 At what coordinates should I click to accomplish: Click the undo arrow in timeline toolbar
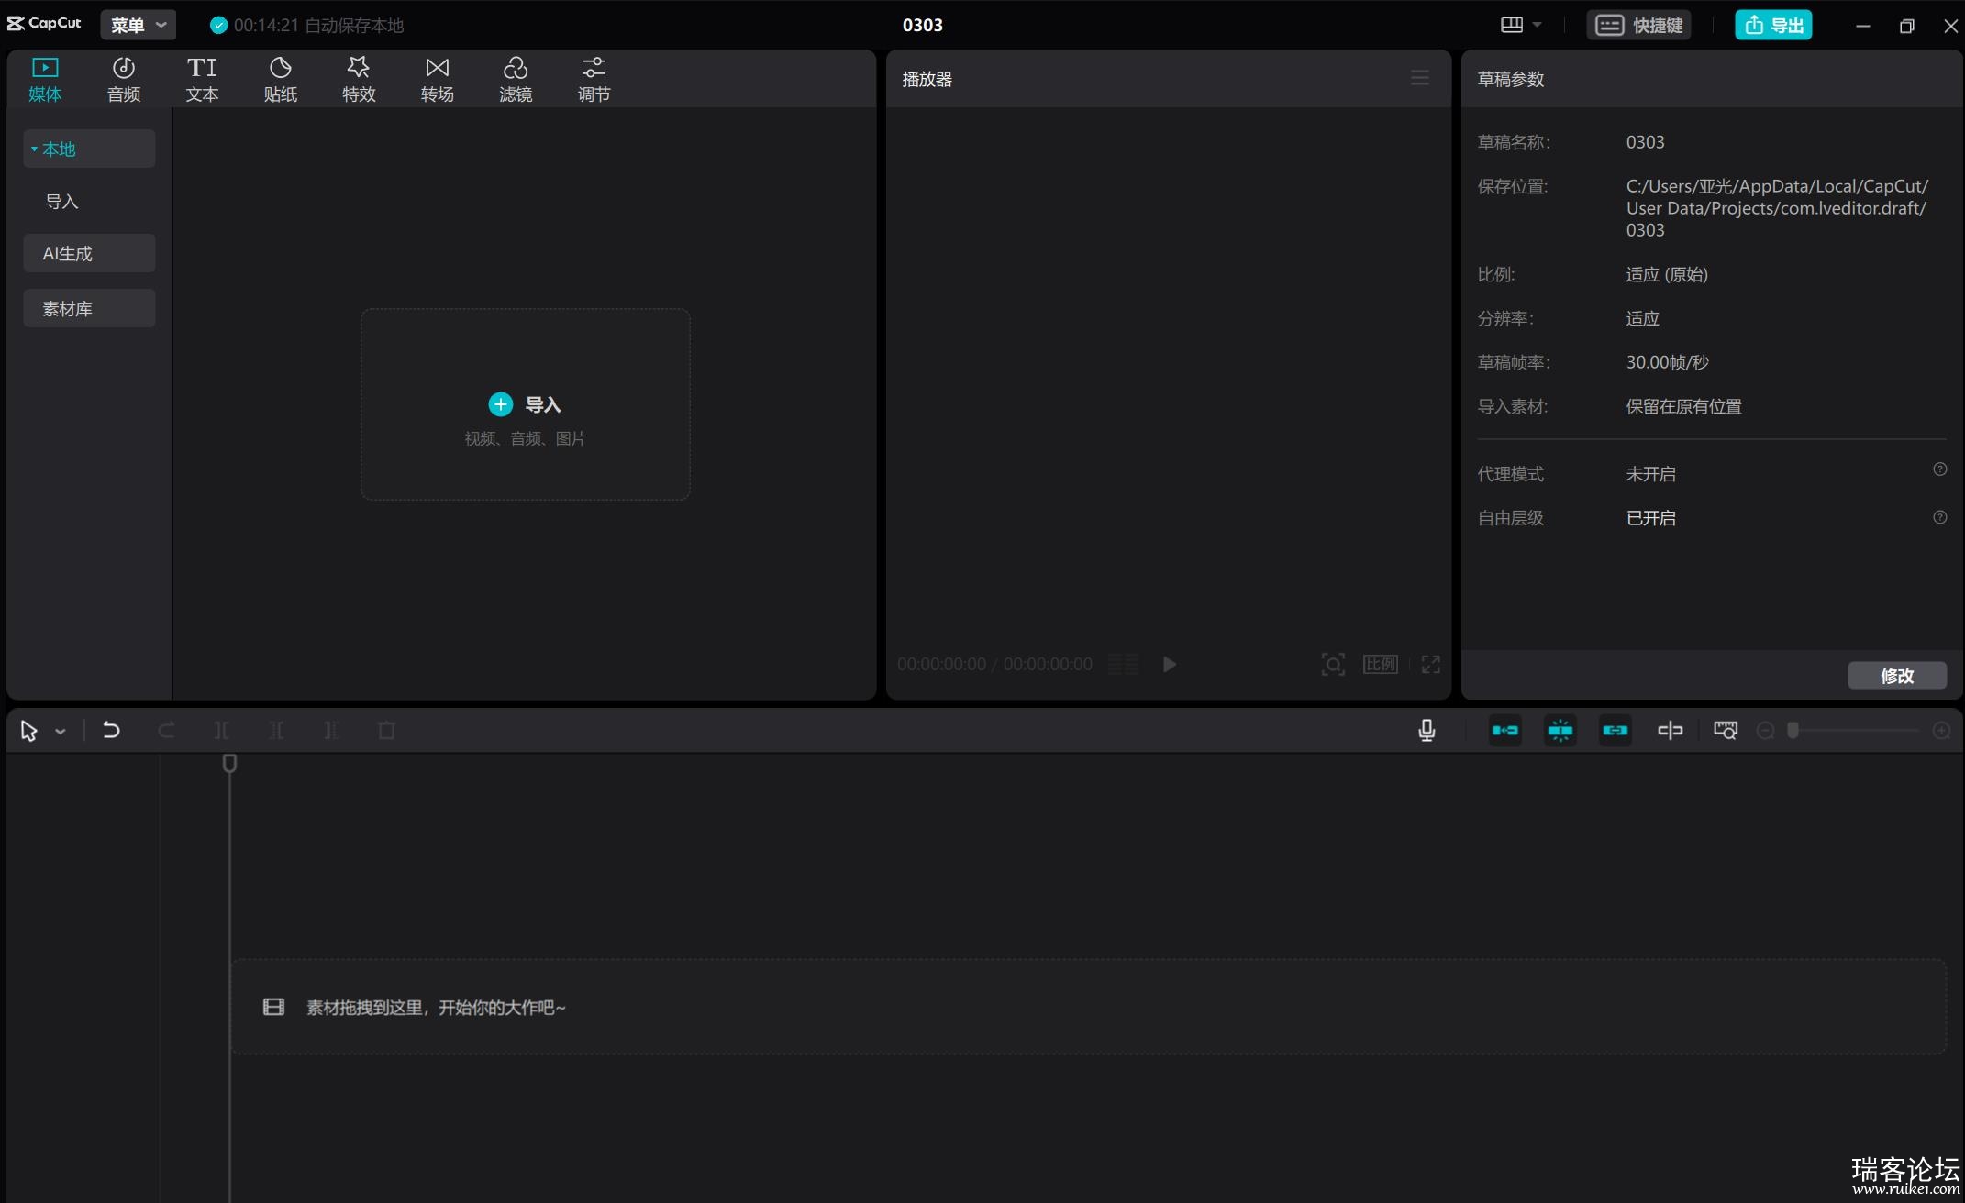(x=111, y=730)
